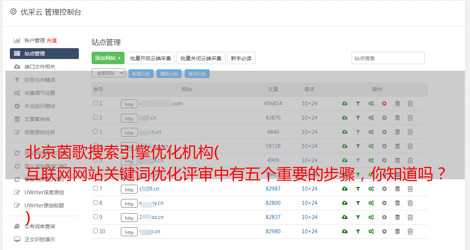Open the gears settings icon in row 3

[x=371, y=132]
